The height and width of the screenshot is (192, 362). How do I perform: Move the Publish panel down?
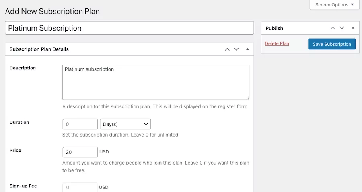click(342, 28)
